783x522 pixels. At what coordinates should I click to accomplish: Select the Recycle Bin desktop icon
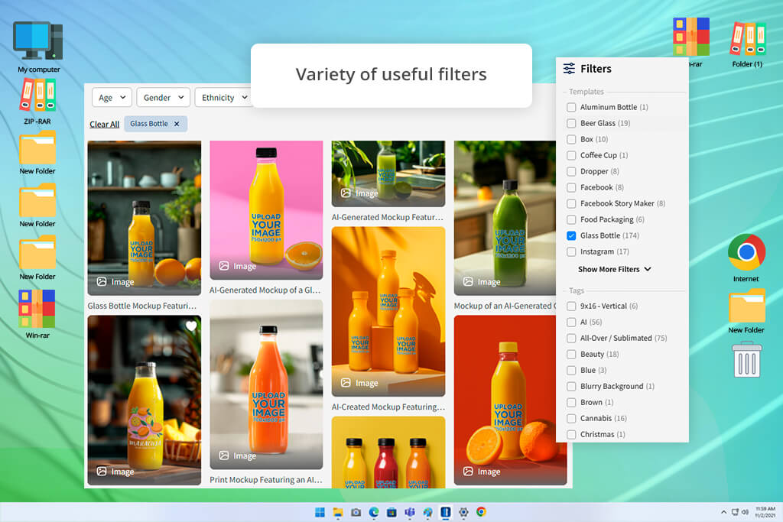pyautogui.click(x=747, y=358)
